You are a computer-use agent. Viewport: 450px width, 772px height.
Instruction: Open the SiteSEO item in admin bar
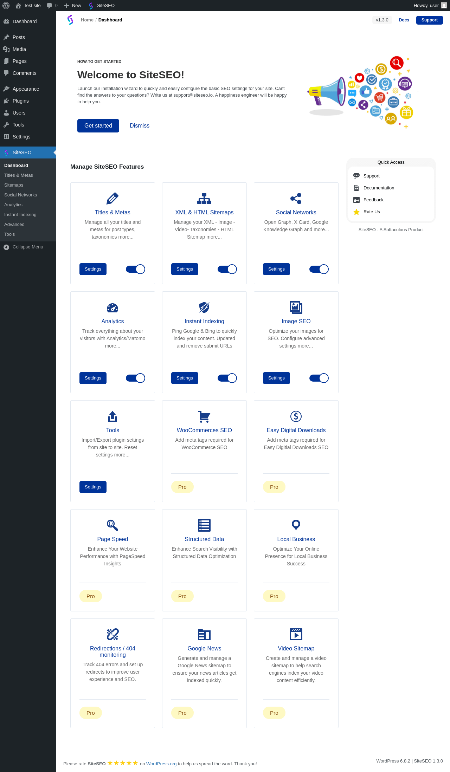[x=102, y=6]
